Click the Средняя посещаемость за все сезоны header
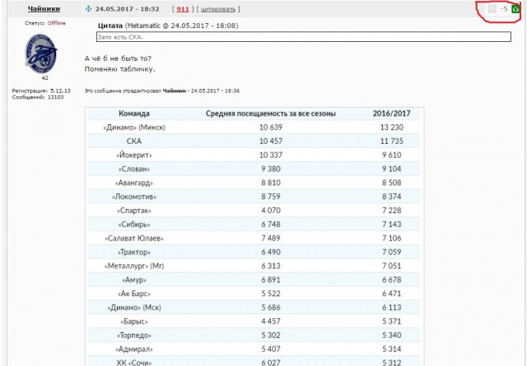The image size is (527, 366). coord(271,114)
